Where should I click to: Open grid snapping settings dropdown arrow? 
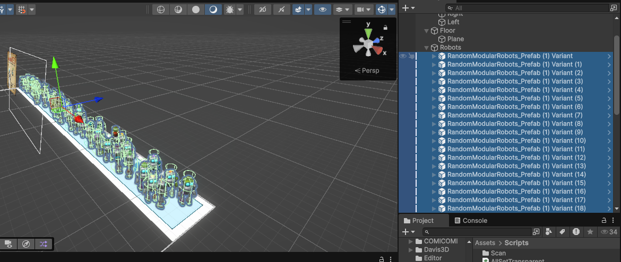click(x=32, y=10)
